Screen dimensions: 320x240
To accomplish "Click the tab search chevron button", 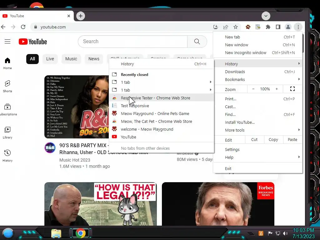I will tap(266, 16).
